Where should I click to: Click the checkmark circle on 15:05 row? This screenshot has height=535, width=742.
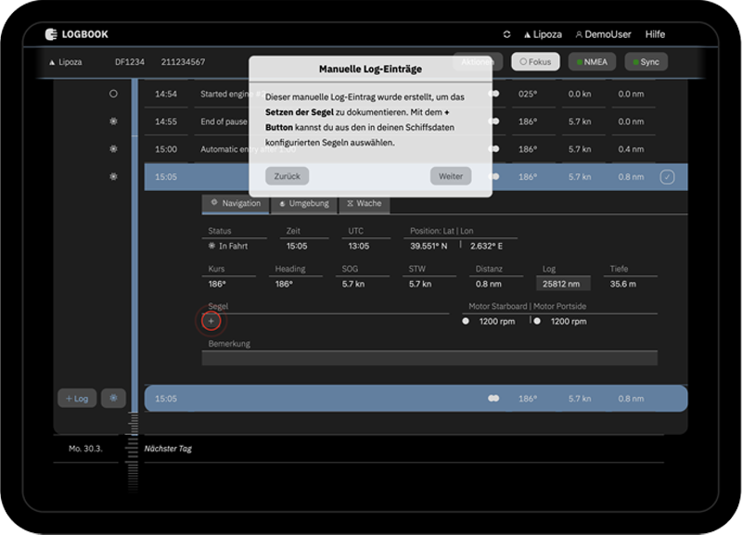point(667,177)
